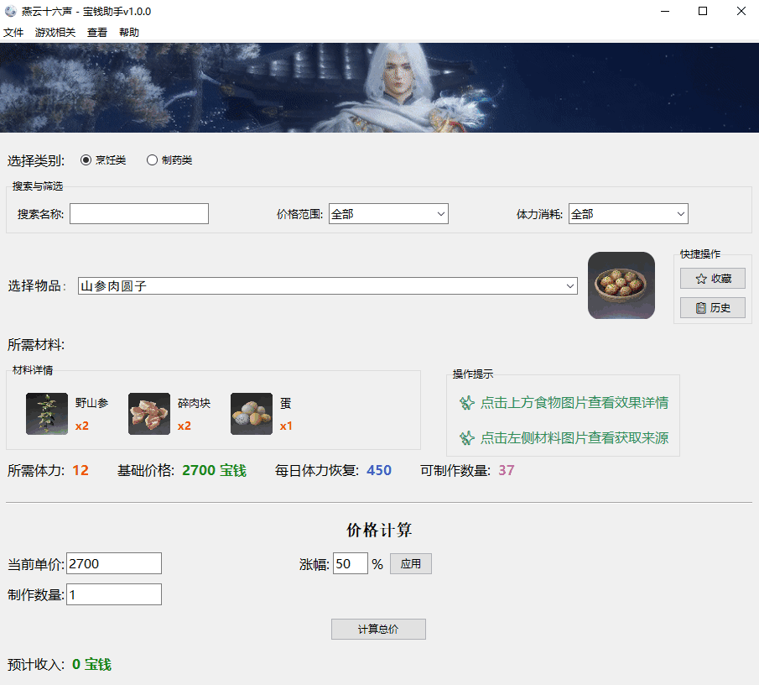Click the 山参肉圆子 food picture
Screen dimensions: 759x685
621,285
